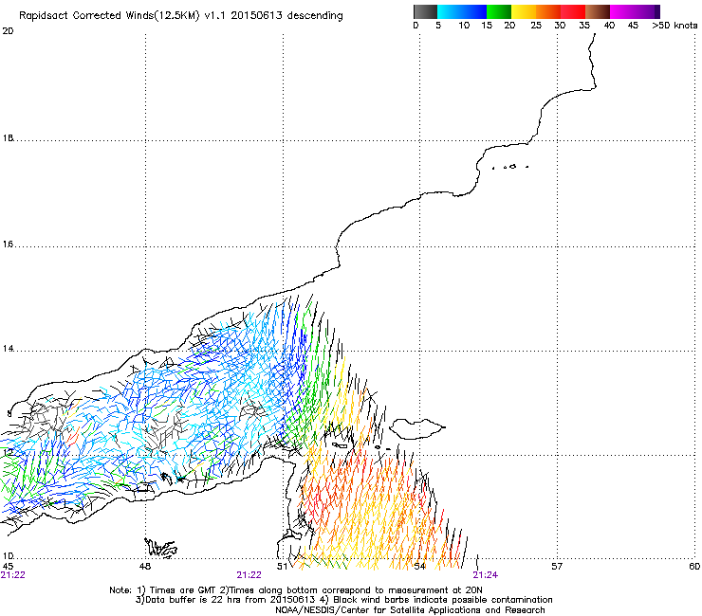Click the '>50 knots' legend label
Viewport: 702px width, 616px height.
(674, 26)
